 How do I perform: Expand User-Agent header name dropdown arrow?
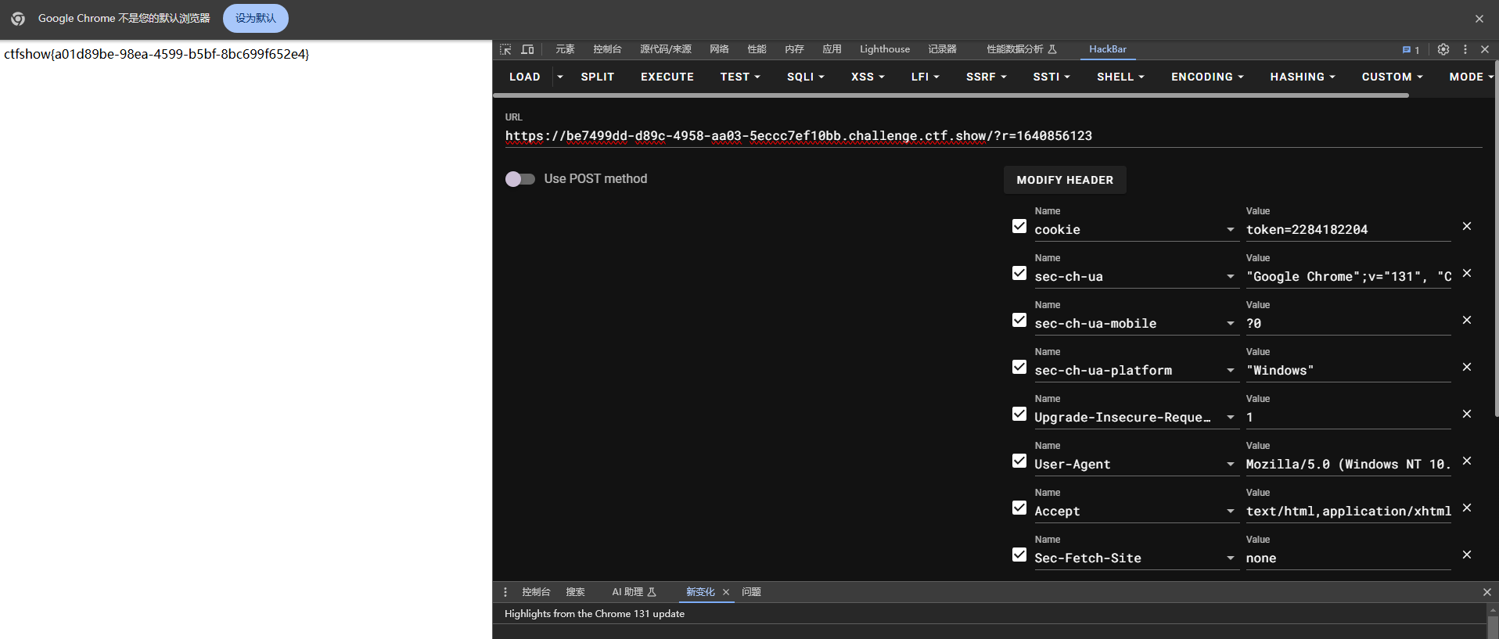[1231, 465]
